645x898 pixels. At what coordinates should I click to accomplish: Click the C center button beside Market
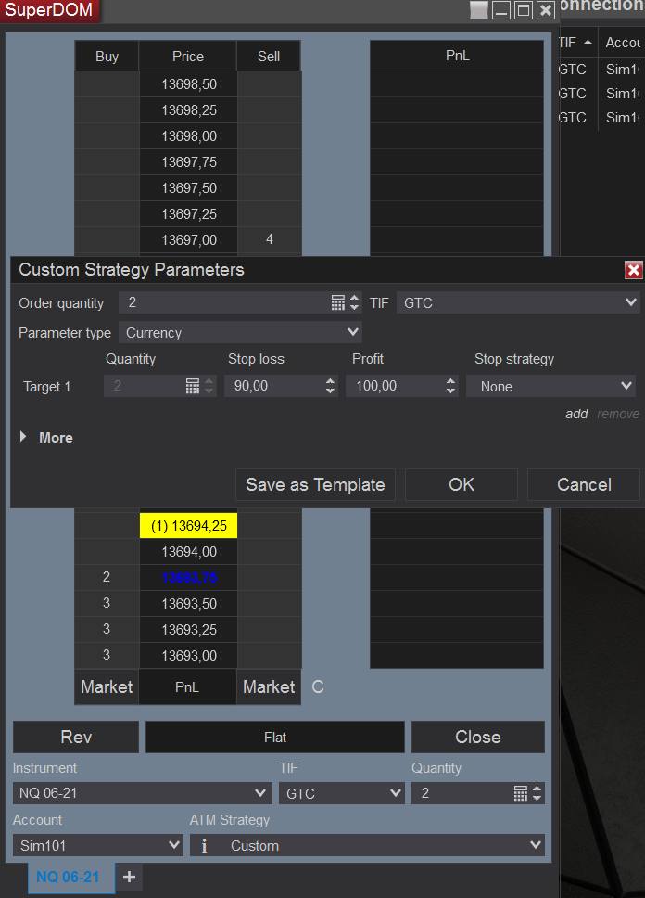click(x=318, y=686)
